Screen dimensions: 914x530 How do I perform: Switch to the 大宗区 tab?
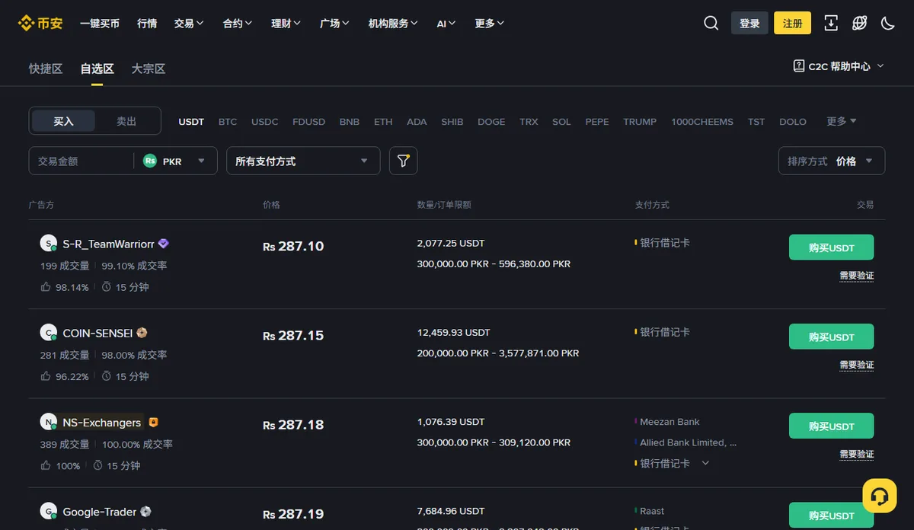[149, 69]
